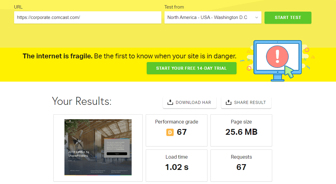This screenshot has height=184, width=336.
Task: Click the SHARE RESULT button label
Action: pyautogui.click(x=250, y=102)
